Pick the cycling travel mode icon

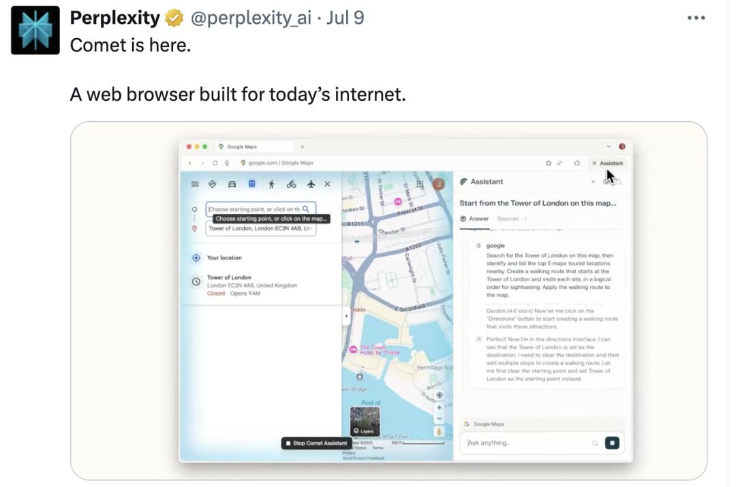point(291,184)
